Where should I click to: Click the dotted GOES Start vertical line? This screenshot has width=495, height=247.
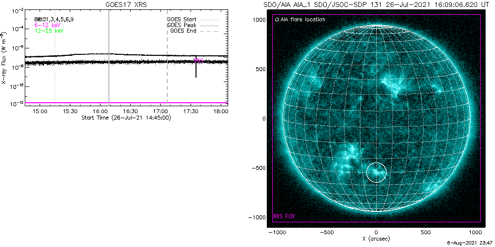tap(55, 57)
